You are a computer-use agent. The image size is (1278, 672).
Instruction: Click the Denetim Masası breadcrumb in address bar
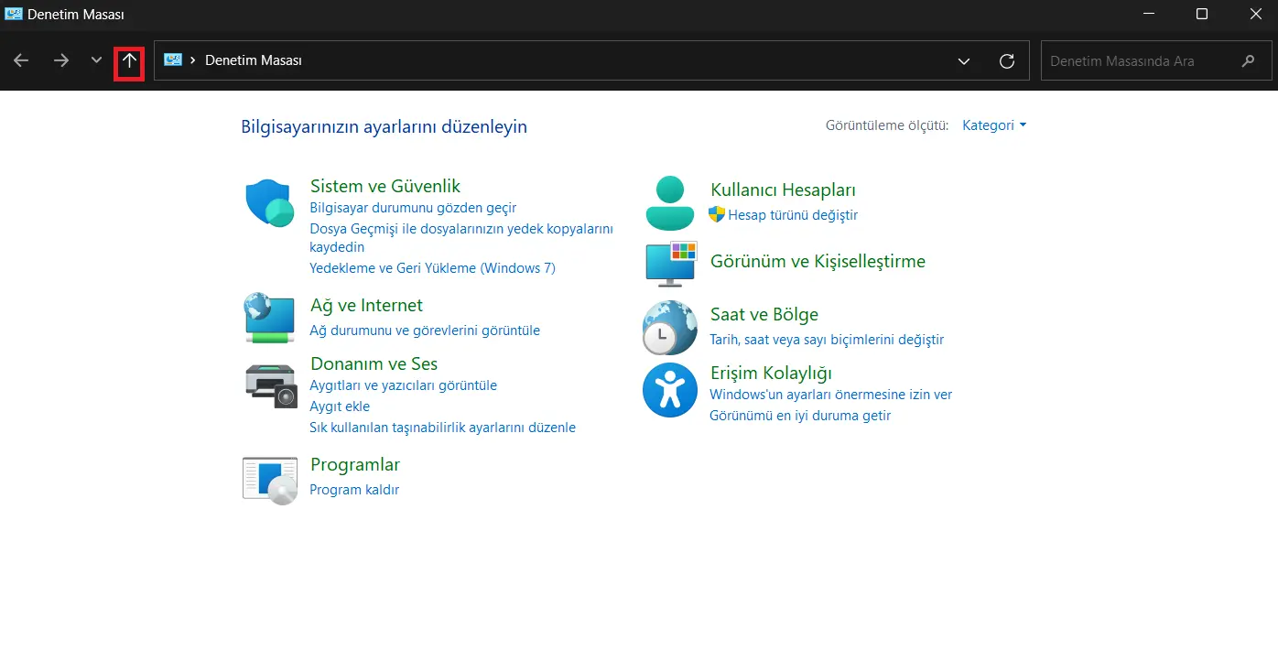(254, 60)
